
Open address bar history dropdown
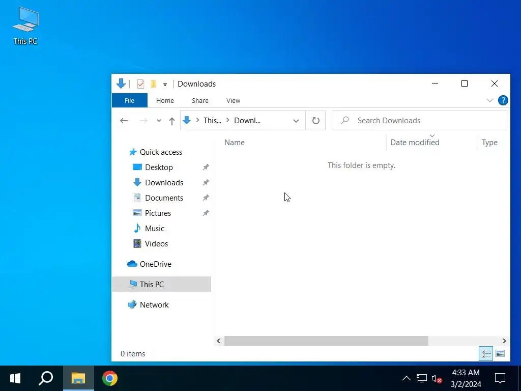296,121
